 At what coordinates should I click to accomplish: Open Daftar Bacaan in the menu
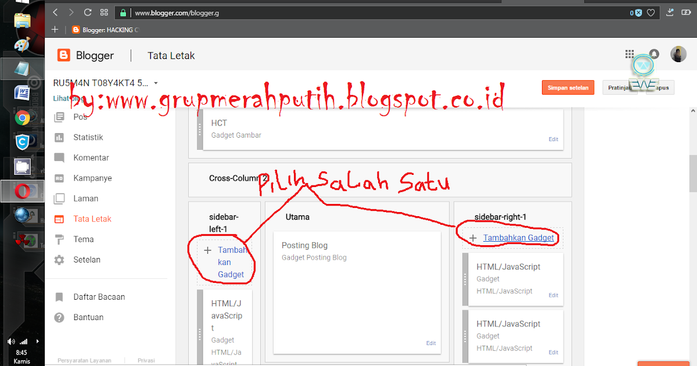click(x=99, y=297)
